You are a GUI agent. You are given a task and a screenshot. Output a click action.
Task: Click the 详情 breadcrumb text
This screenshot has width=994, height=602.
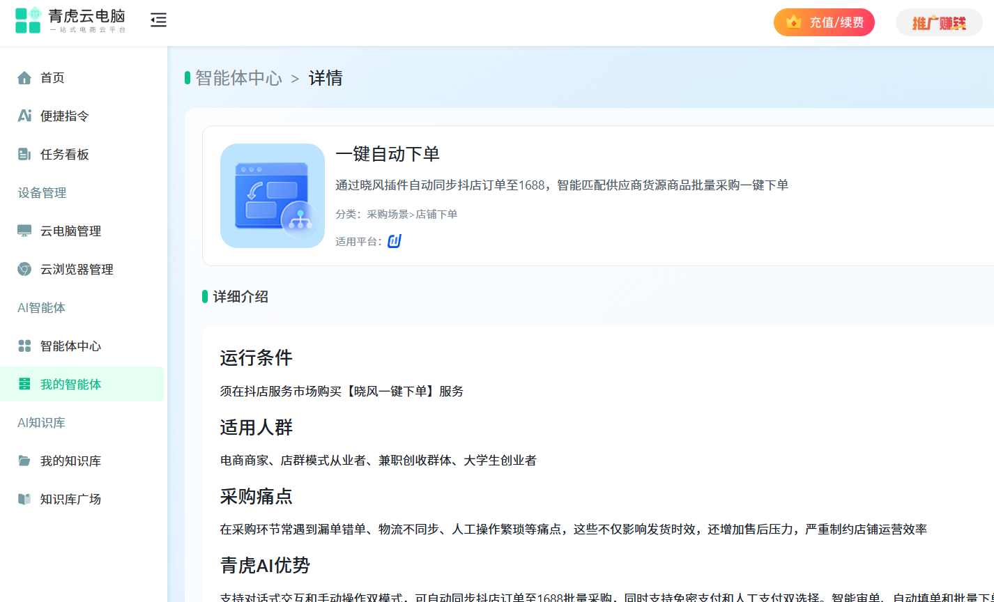[x=326, y=78]
